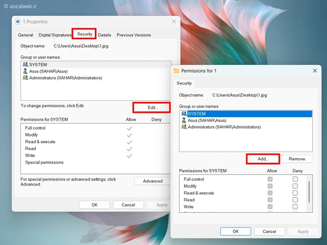Click the Edit... button
The height and width of the screenshot is (245, 327).
pyautogui.click(x=152, y=108)
